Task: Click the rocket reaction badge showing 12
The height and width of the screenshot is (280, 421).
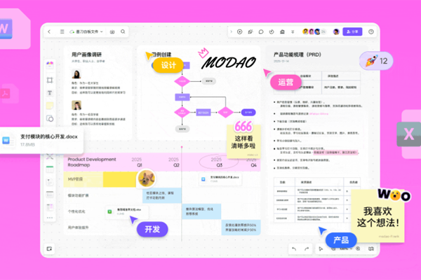Action: (x=376, y=61)
